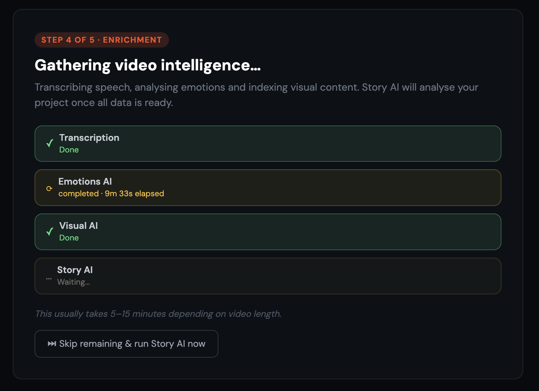Click the skip-forward icon in the Skip button

(x=52, y=344)
